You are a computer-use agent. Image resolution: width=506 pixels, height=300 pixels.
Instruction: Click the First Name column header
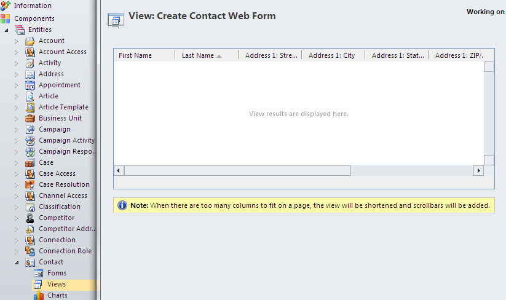135,56
